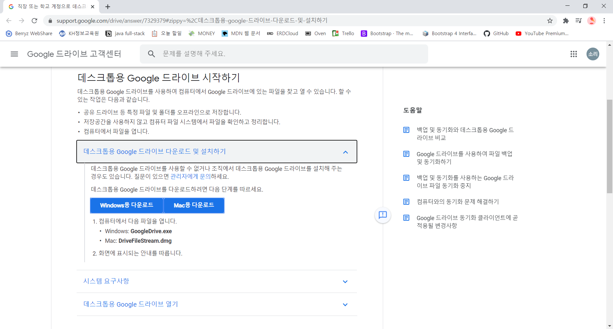Screen dimensions: 613x329
Task: Open the Chrome extensions puzzle icon
Action: [566, 21]
